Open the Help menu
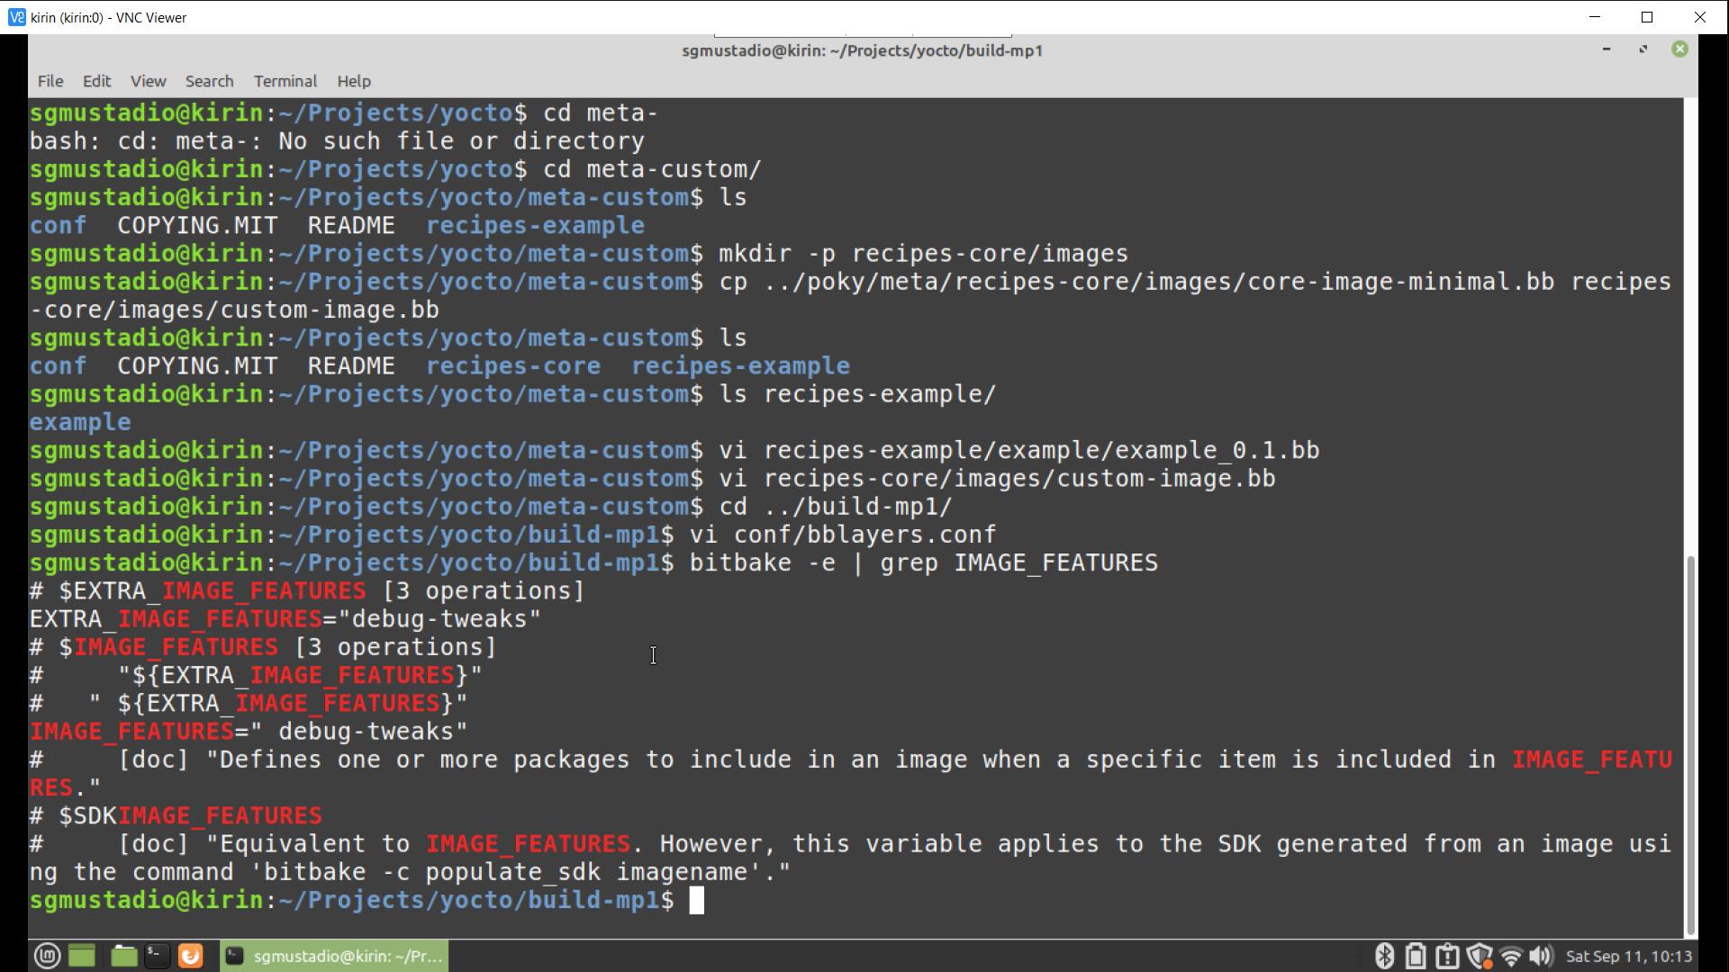The width and height of the screenshot is (1729, 972). tap(353, 81)
